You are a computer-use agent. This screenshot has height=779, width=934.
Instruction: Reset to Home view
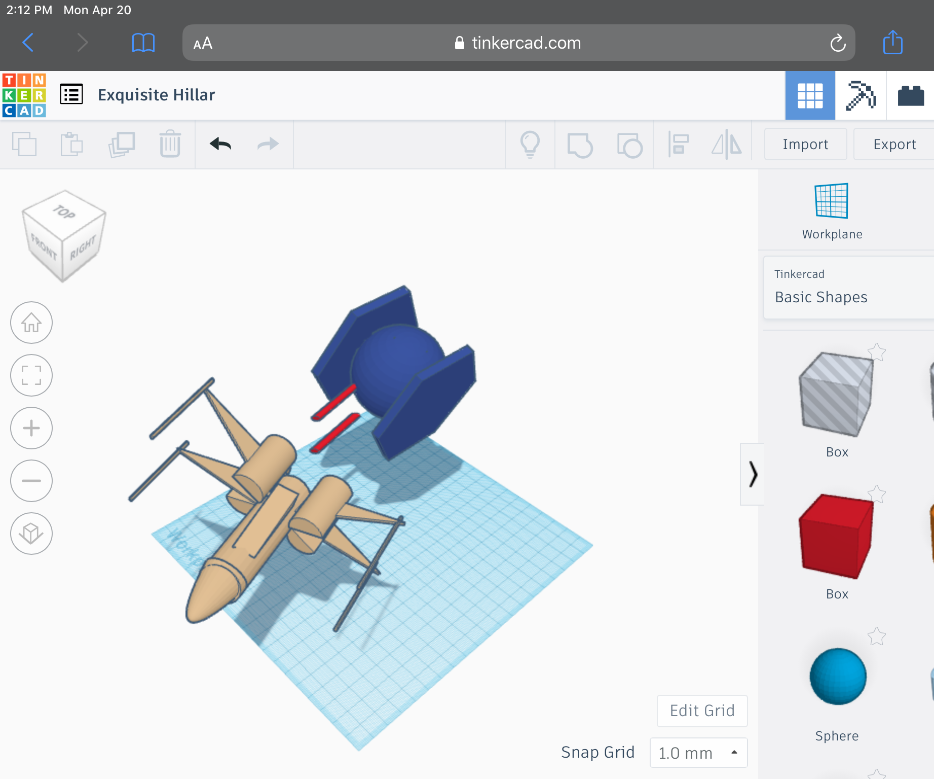(31, 323)
